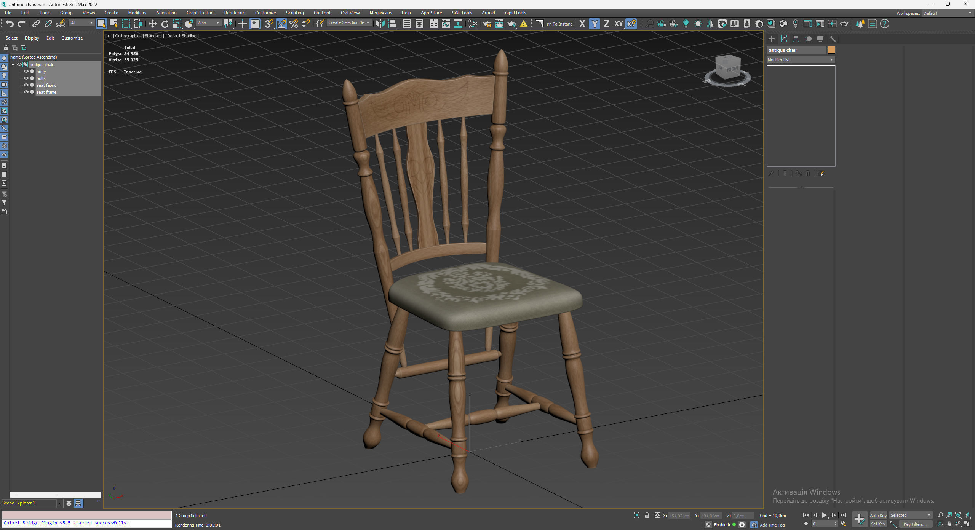Hide the seat fabric object
Screen dimensions: 975x530
click(x=26, y=85)
